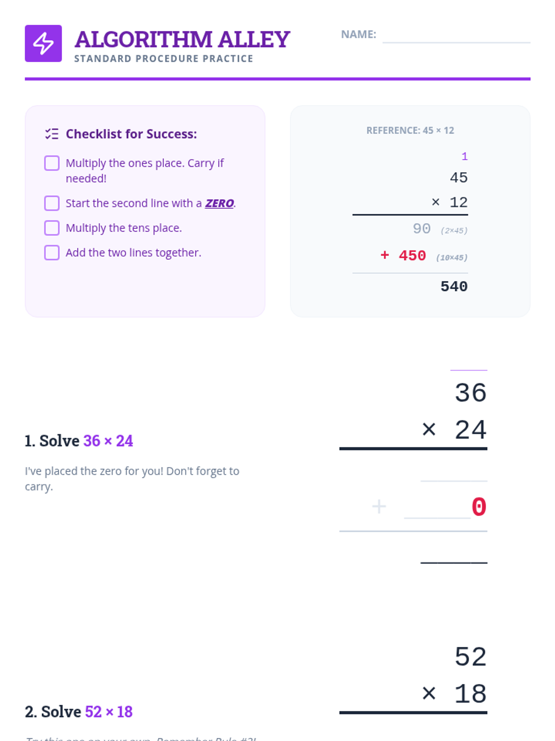Click the purple lightning bolt logo icon

pyautogui.click(x=43, y=44)
